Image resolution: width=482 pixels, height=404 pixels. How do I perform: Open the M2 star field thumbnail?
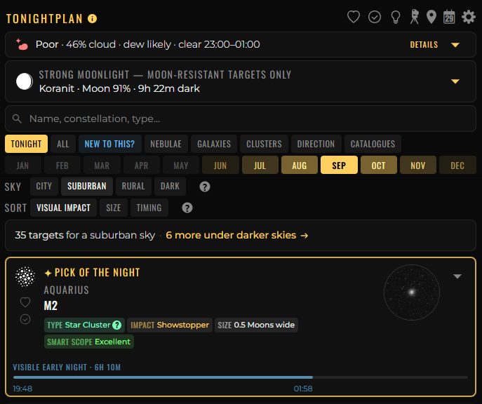[412, 292]
